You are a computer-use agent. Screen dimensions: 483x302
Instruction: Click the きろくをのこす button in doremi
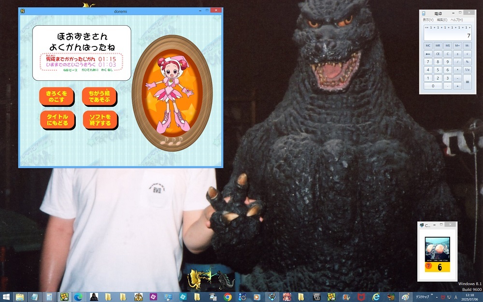click(57, 97)
